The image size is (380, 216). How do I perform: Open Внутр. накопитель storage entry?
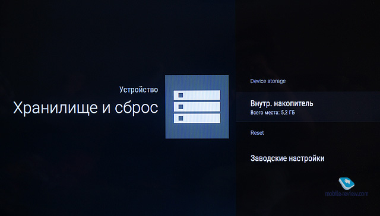[x=308, y=107]
